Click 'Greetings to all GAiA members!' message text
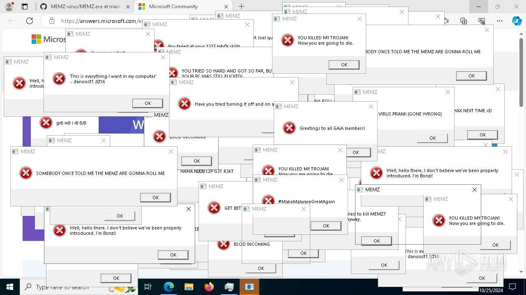The width and height of the screenshot is (526, 295). click(x=332, y=128)
